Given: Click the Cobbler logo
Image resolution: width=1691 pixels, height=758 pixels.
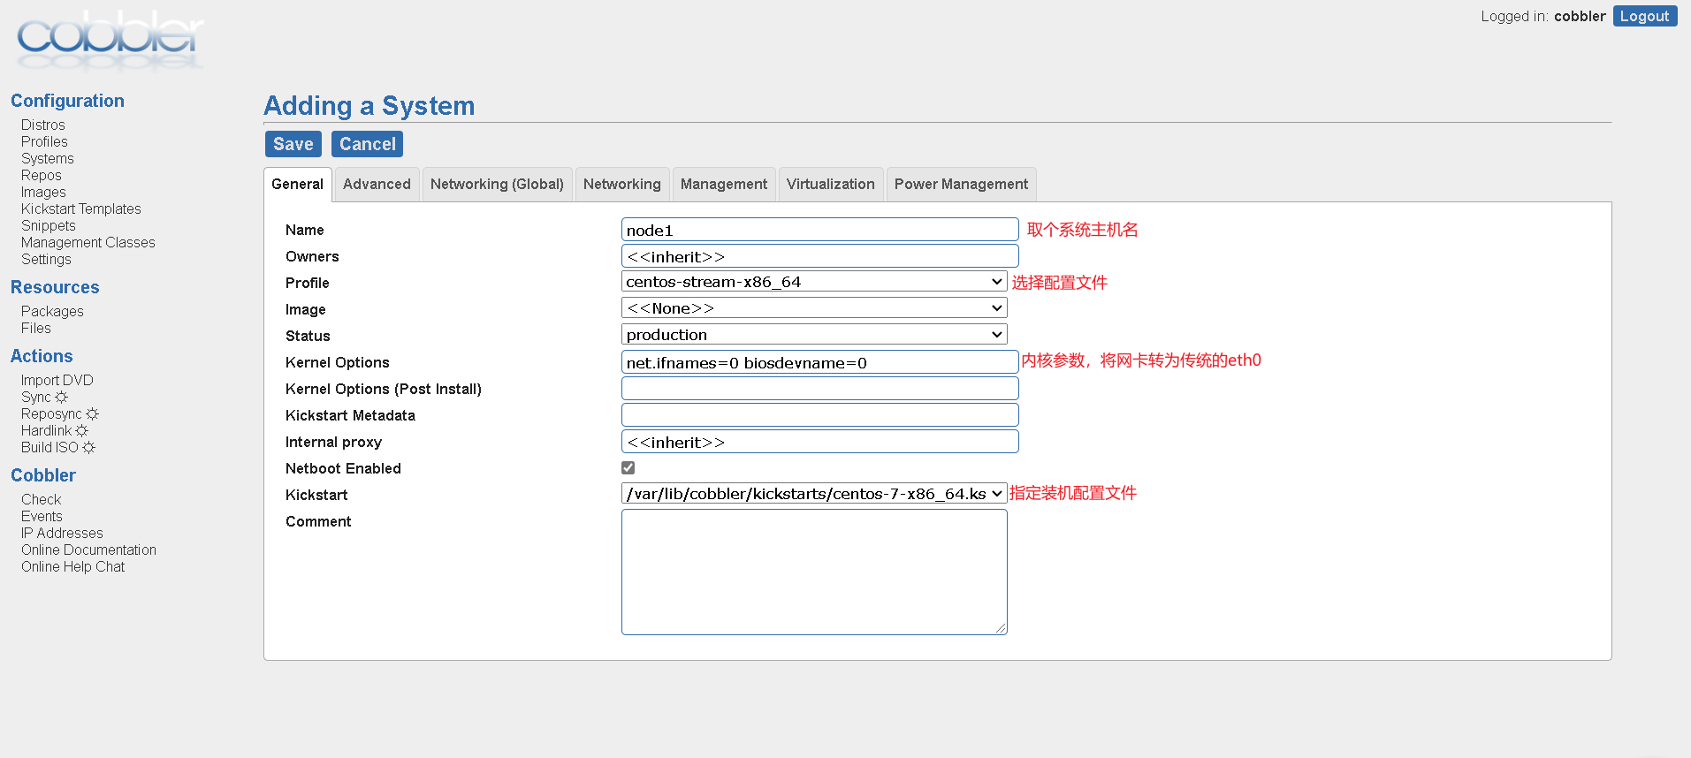Looking at the screenshot, I should (x=110, y=39).
